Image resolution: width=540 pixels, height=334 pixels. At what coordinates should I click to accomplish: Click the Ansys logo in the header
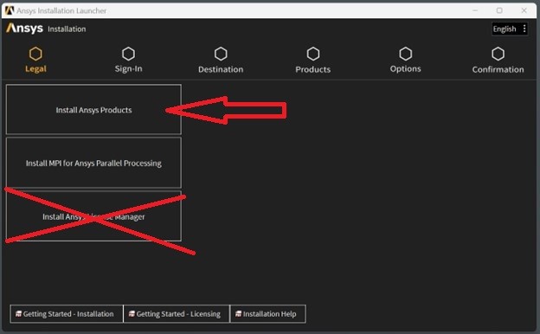click(24, 29)
